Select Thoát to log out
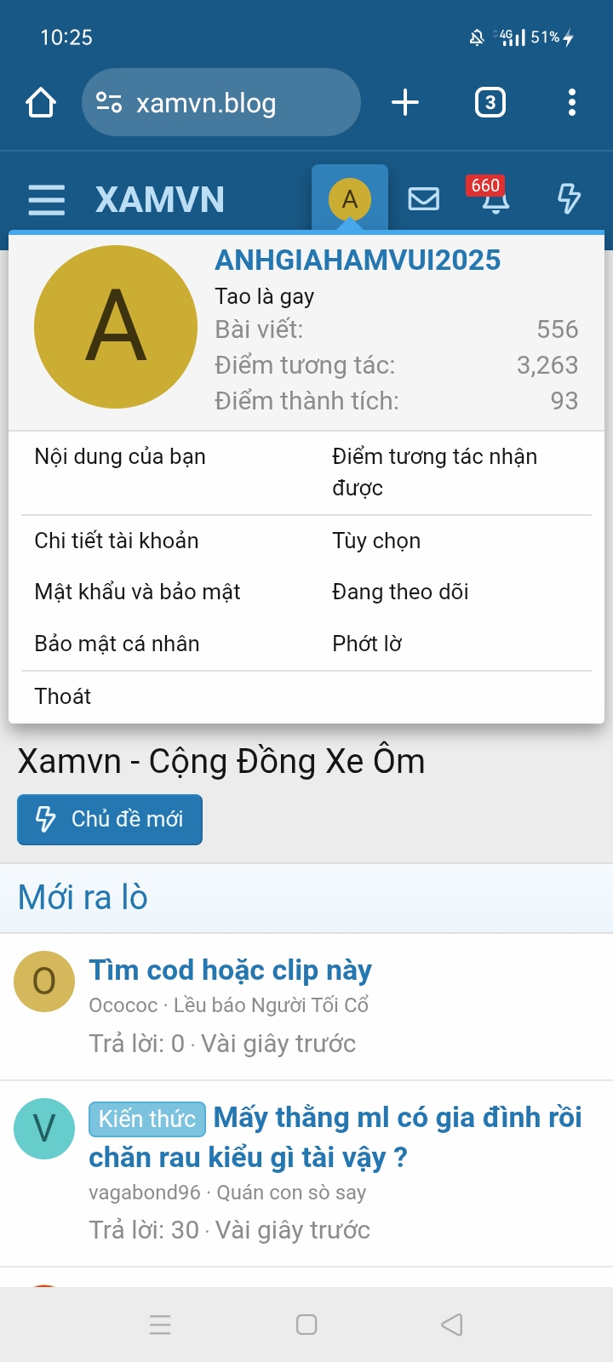This screenshot has height=1362, width=613. pyautogui.click(x=61, y=695)
